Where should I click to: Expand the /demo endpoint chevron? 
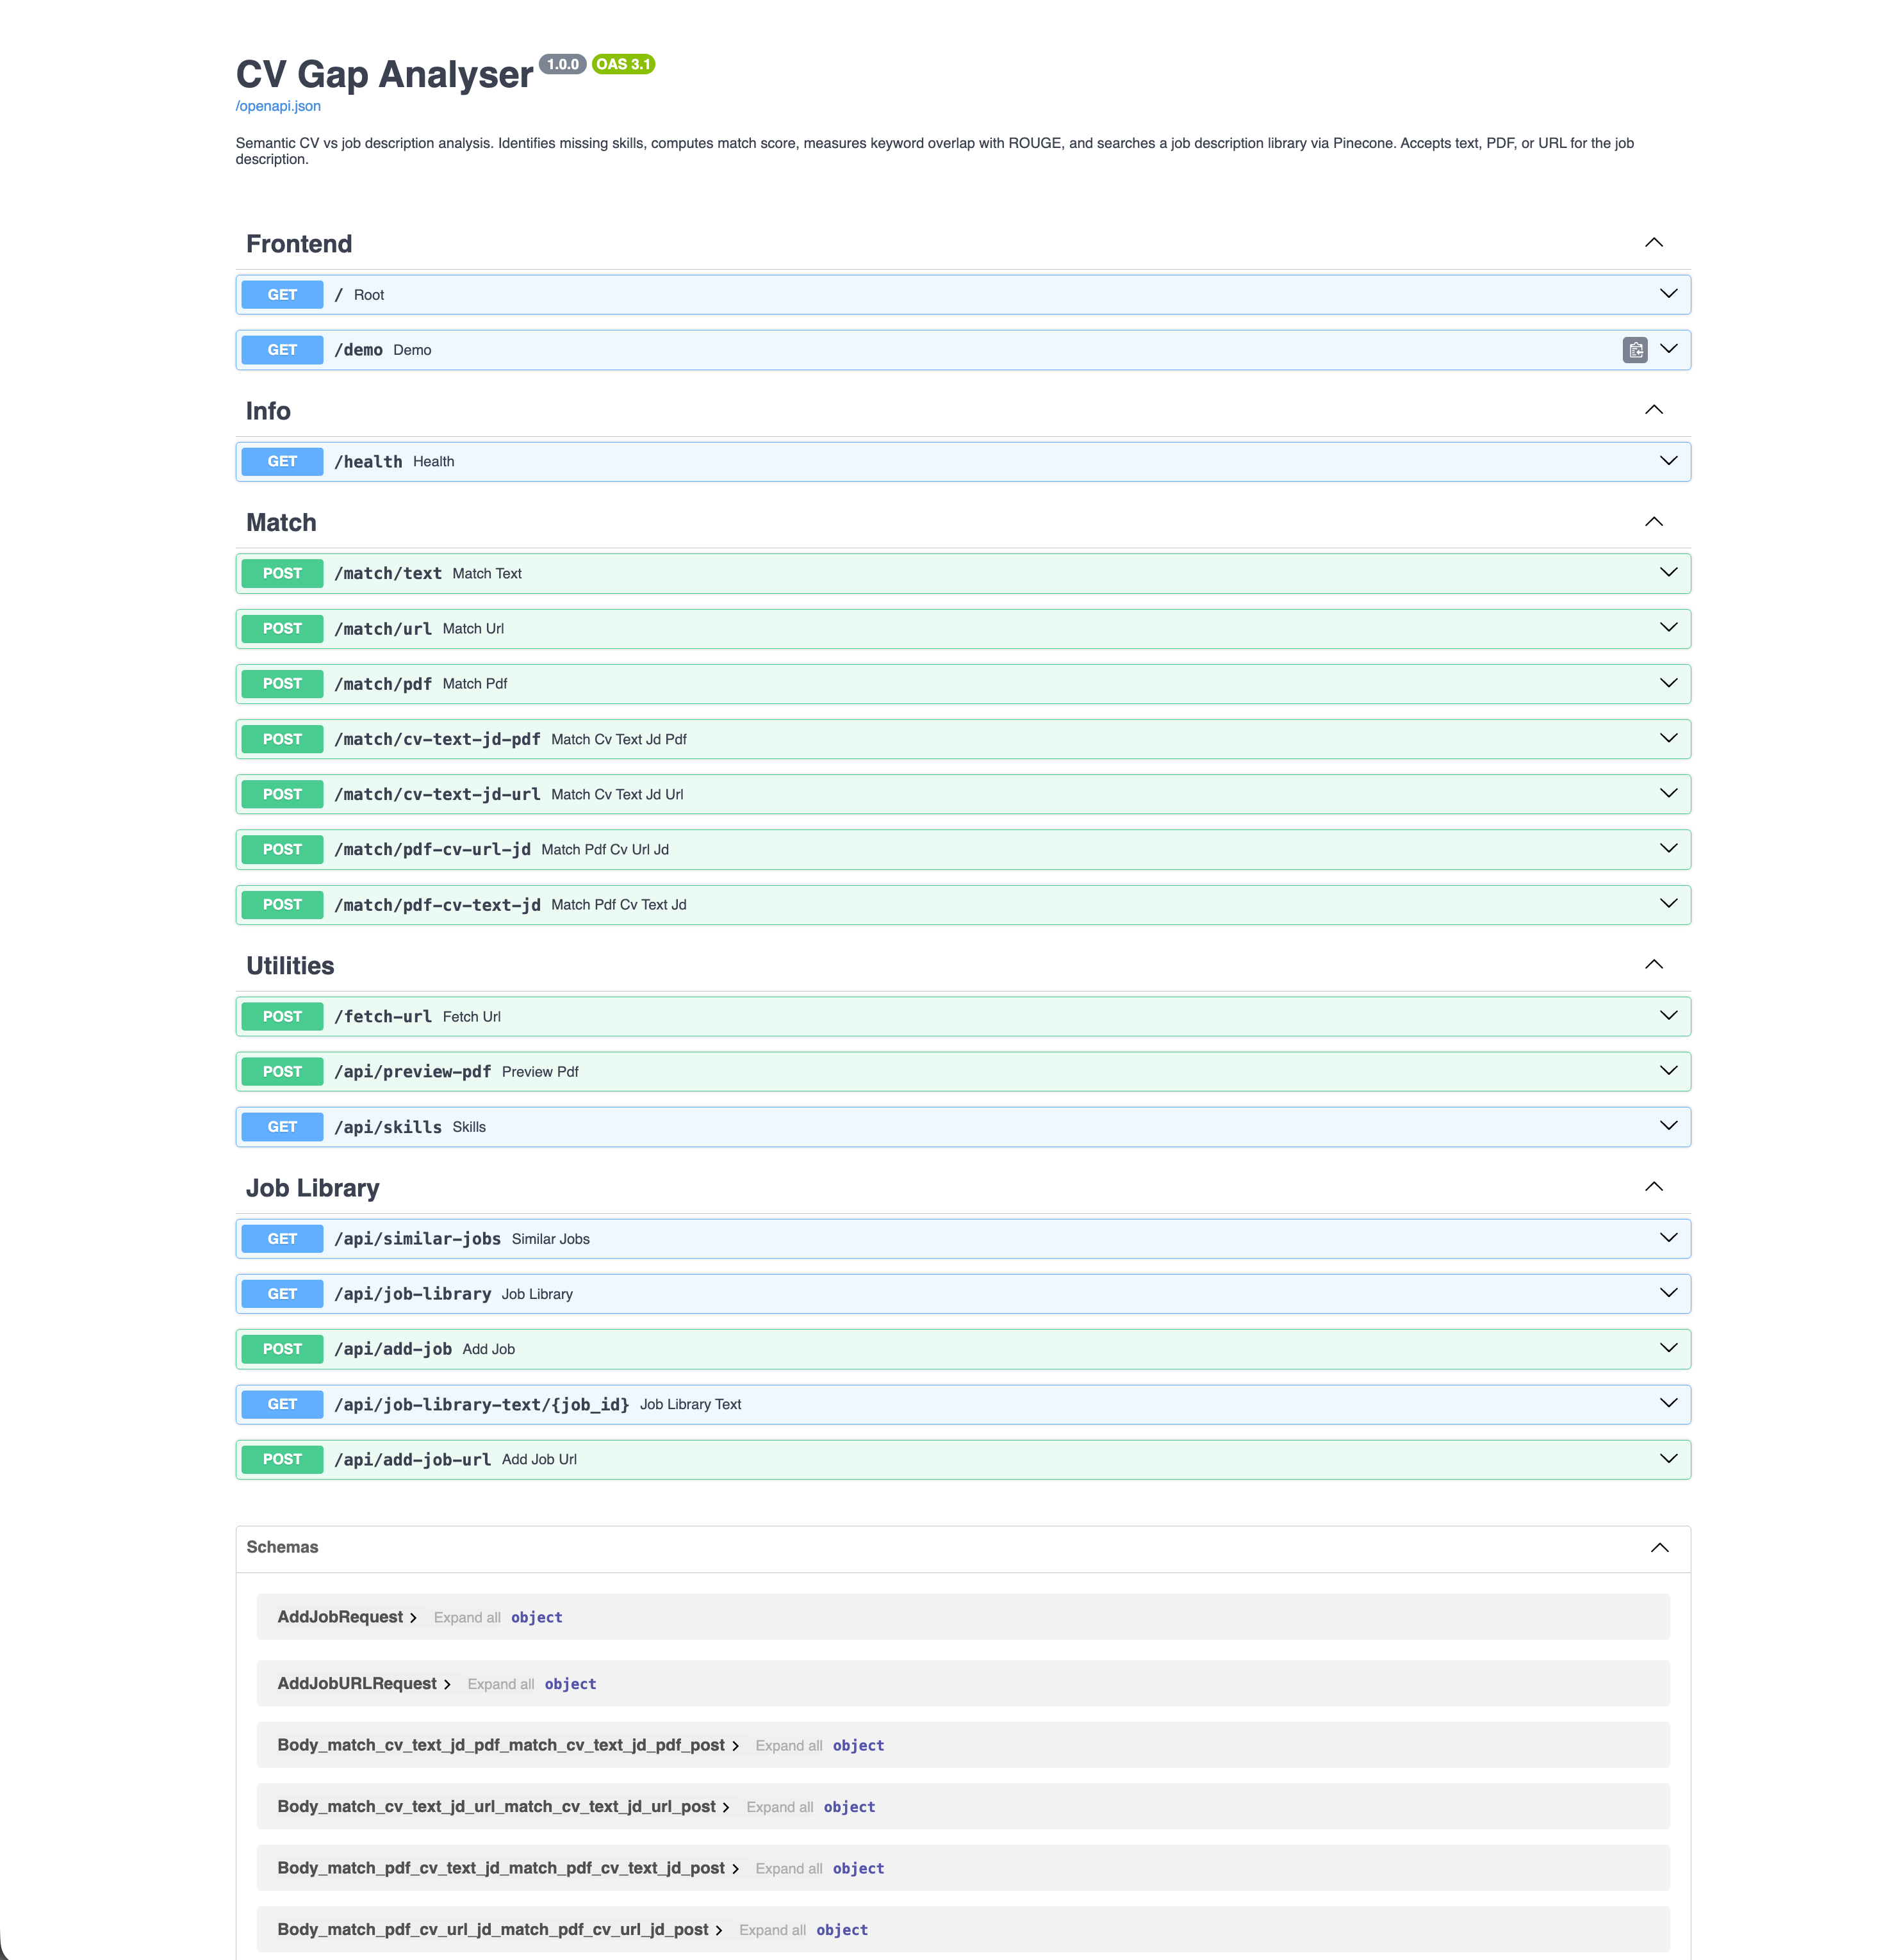1668,349
